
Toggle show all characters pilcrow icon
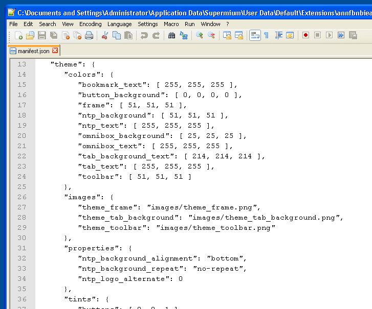point(266,35)
